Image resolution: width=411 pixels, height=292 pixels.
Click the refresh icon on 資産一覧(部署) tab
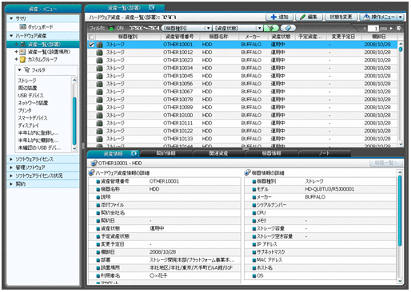pos(152,7)
